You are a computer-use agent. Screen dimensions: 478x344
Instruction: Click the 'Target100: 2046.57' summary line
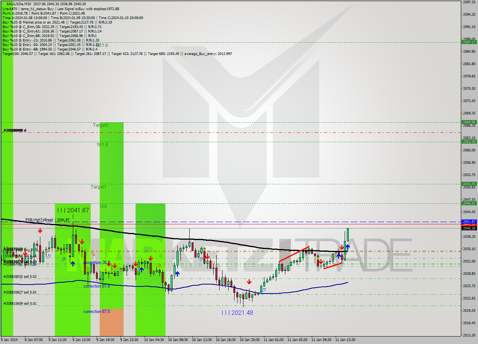click(x=117, y=53)
